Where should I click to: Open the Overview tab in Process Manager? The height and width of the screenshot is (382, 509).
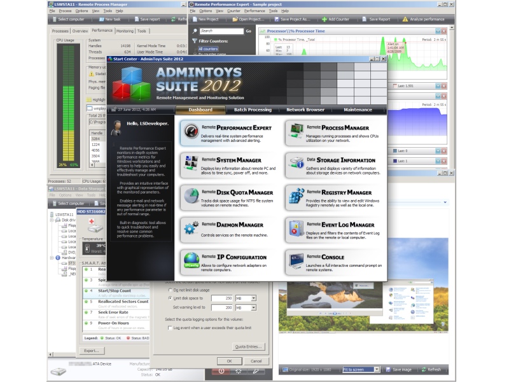[80, 31]
